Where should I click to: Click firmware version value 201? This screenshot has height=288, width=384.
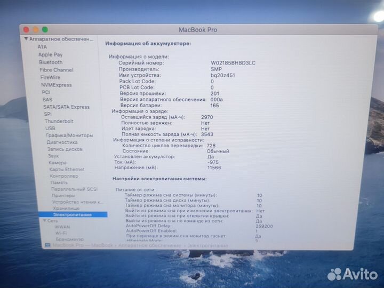[215, 93]
